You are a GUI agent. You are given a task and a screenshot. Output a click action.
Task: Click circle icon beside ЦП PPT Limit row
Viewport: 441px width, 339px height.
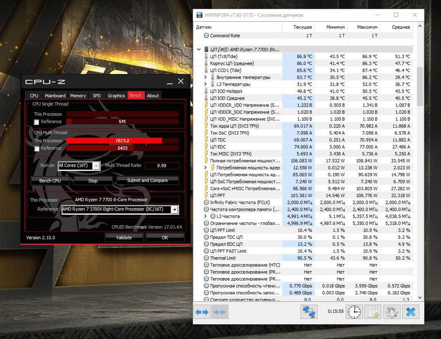tap(206, 230)
